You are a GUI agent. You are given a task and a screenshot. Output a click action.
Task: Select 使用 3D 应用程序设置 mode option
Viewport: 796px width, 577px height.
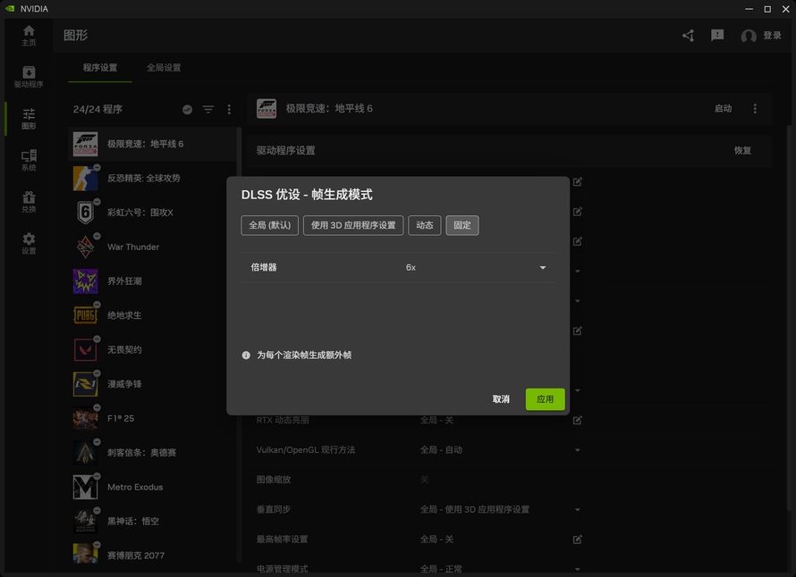[353, 225]
